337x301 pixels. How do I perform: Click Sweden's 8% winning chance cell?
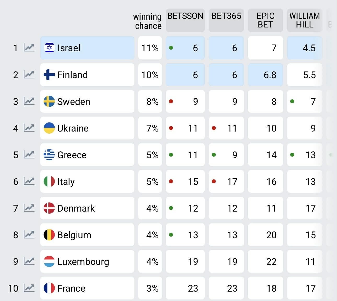click(x=150, y=101)
